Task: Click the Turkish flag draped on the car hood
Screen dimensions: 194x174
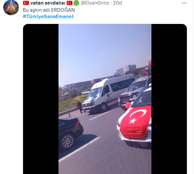Action: pyautogui.click(x=136, y=122)
